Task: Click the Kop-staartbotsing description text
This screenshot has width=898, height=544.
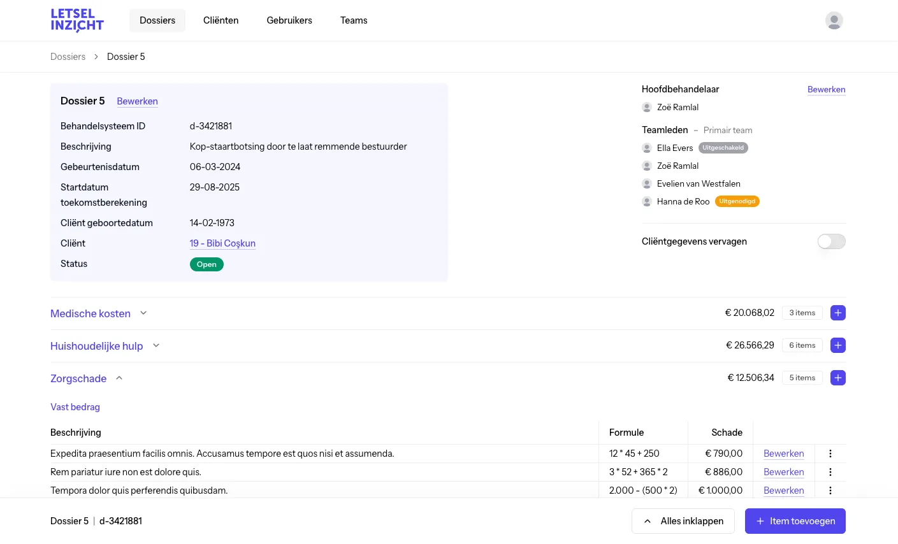Action: click(298, 147)
